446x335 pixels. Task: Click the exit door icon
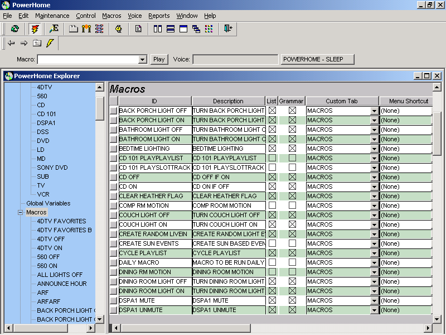[228, 28]
